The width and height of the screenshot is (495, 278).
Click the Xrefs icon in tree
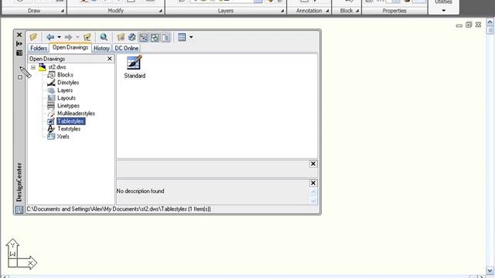click(x=51, y=137)
